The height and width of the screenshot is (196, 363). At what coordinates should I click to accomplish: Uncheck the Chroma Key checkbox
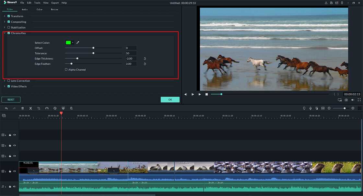pyautogui.click(x=9, y=33)
